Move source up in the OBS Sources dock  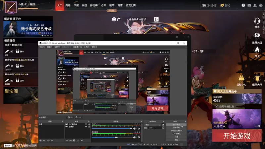point(79,140)
